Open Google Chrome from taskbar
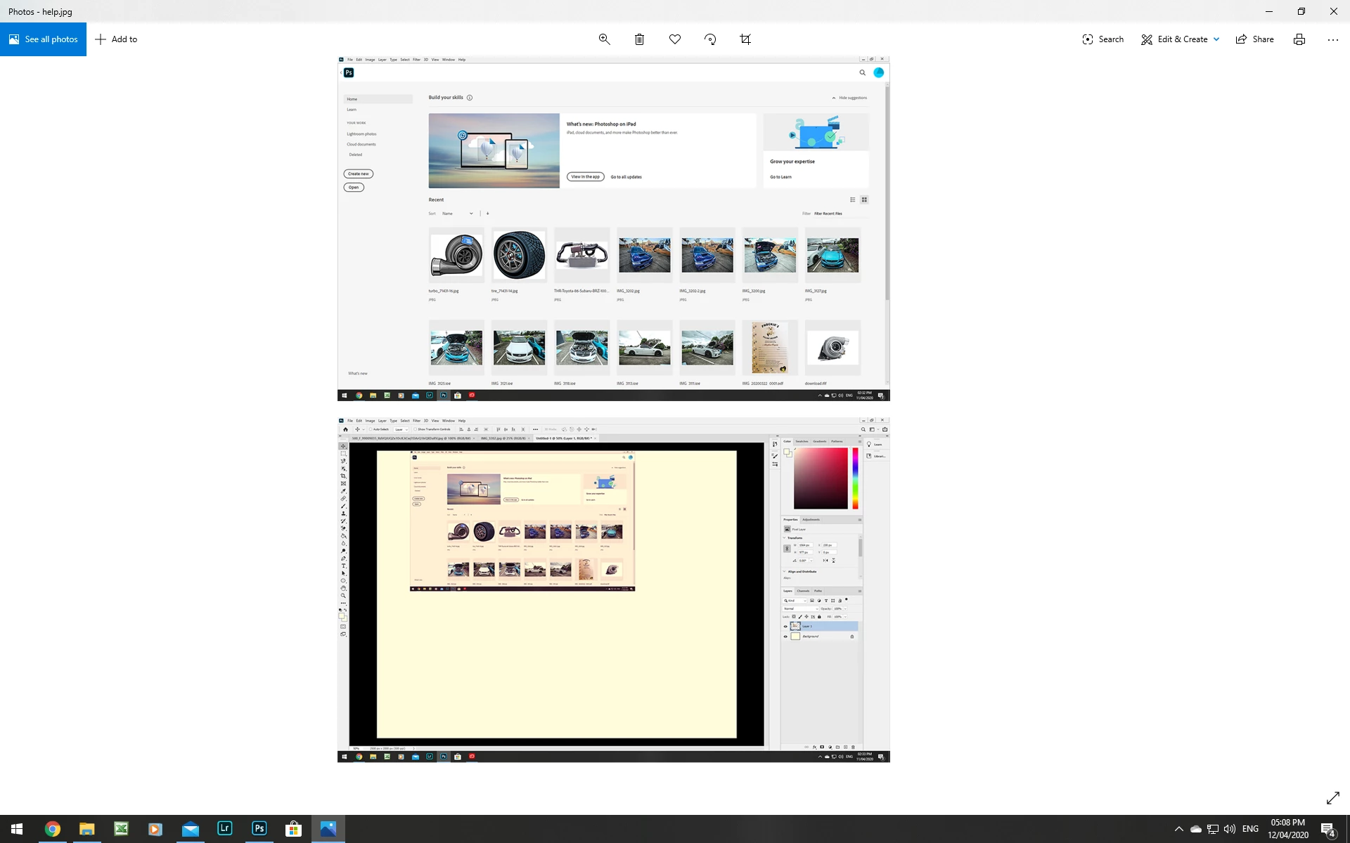 tap(52, 829)
